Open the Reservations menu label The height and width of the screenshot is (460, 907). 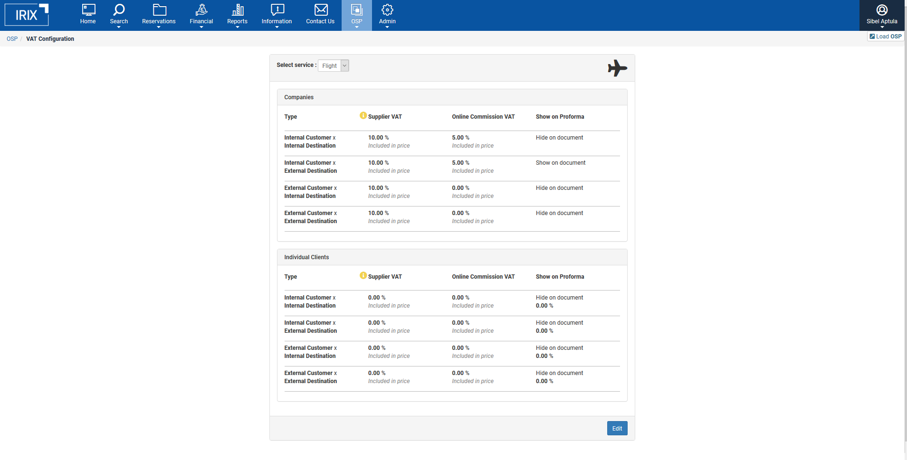159,21
